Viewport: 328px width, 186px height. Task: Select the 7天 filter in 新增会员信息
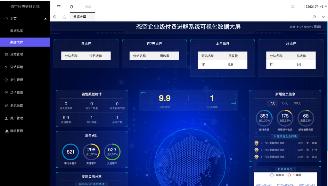pos(272,103)
